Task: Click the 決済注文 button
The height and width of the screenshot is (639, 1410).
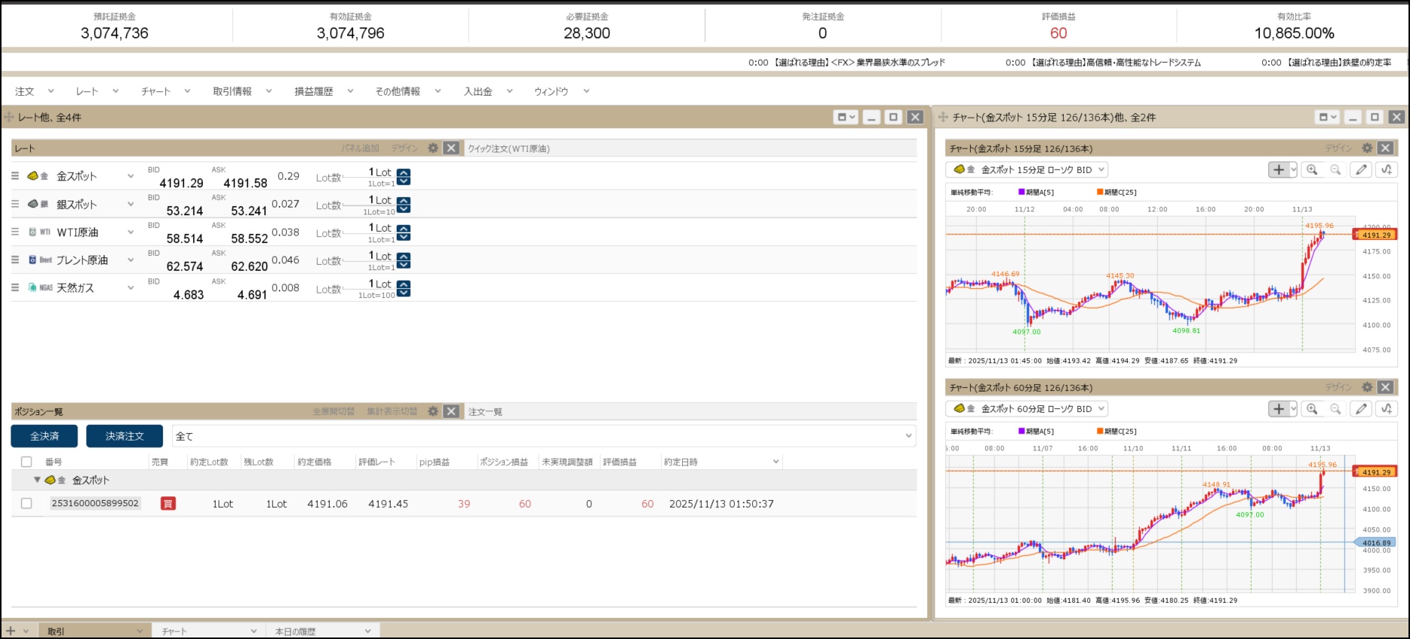Action: click(124, 436)
